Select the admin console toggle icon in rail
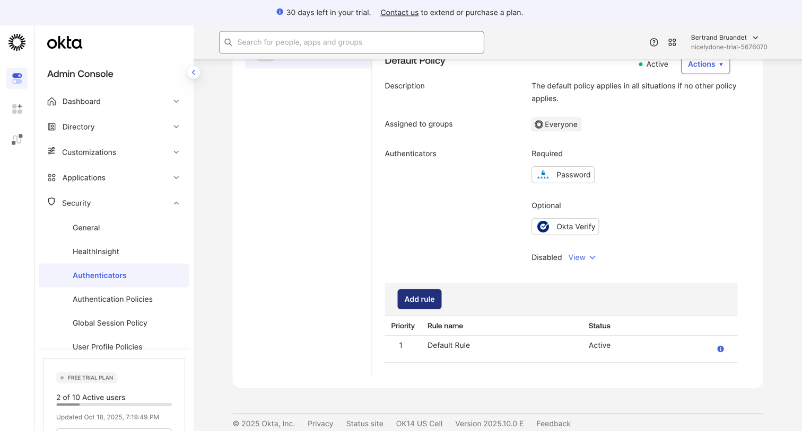Viewport: 802px width, 431px height. click(x=17, y=78)
